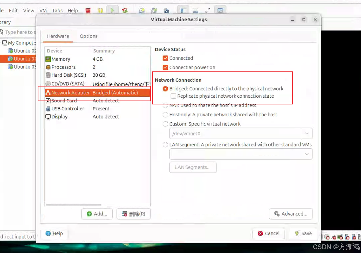Click the Memory chip icon in device list

(48, 59)
